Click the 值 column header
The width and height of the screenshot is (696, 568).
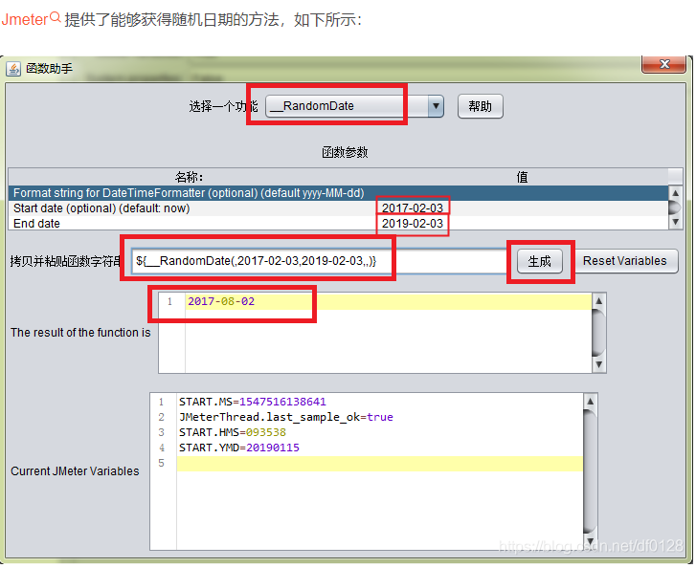pyautogui.click(x=522, y=177)
